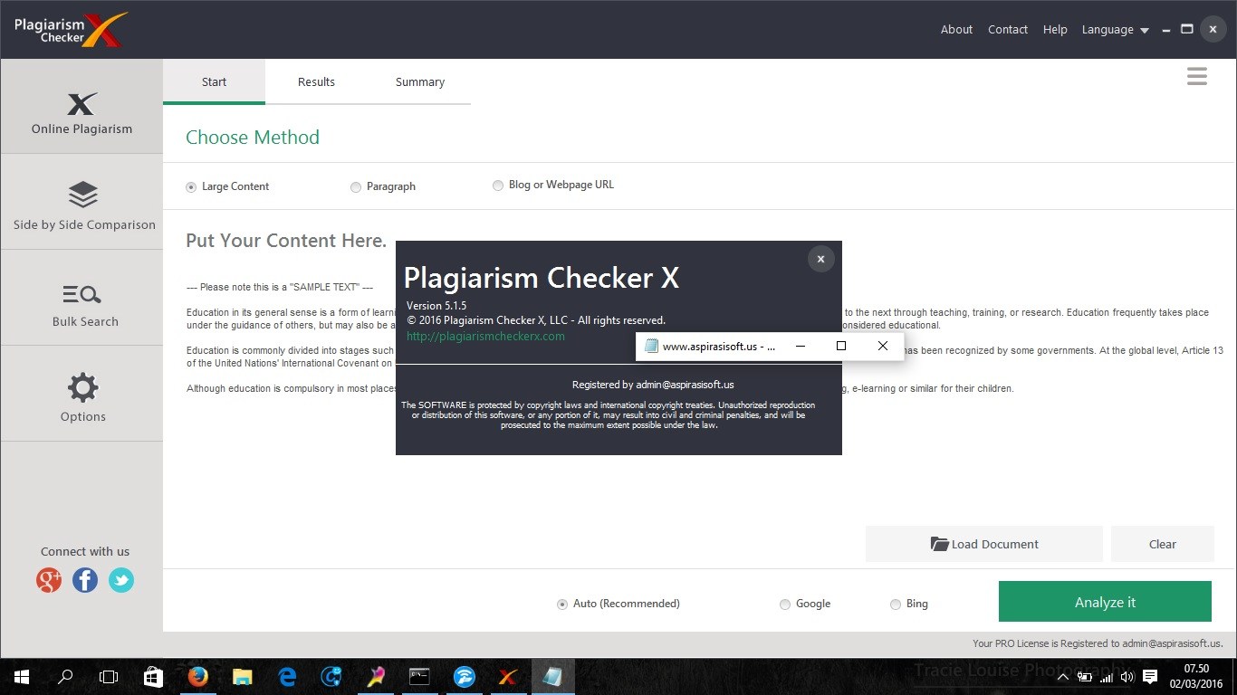Image resolution: width=1237 pixels, height=695 pixels.
Task: Click the Load Document button
Action: (984, 544)
